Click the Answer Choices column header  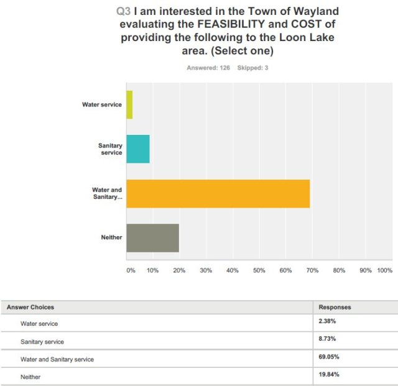point(30,307)
